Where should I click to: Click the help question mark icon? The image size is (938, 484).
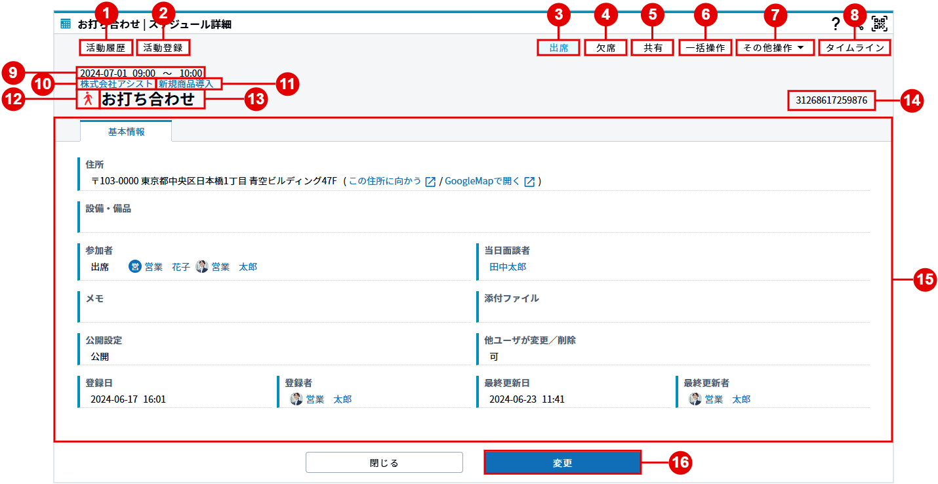tap(835, 24)
